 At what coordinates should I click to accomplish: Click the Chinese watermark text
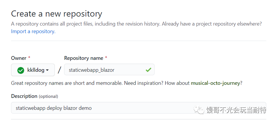[x=236, y=110]
